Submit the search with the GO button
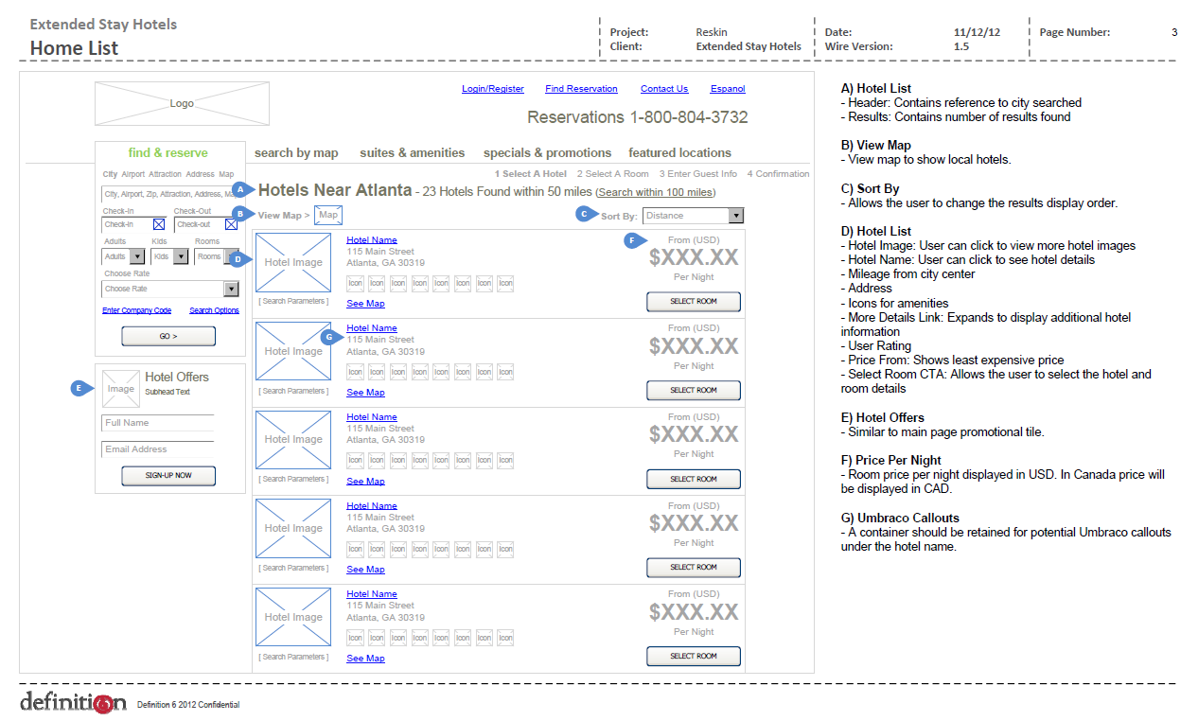Screen dimensions: 1198x721 [x=168, y=336]
